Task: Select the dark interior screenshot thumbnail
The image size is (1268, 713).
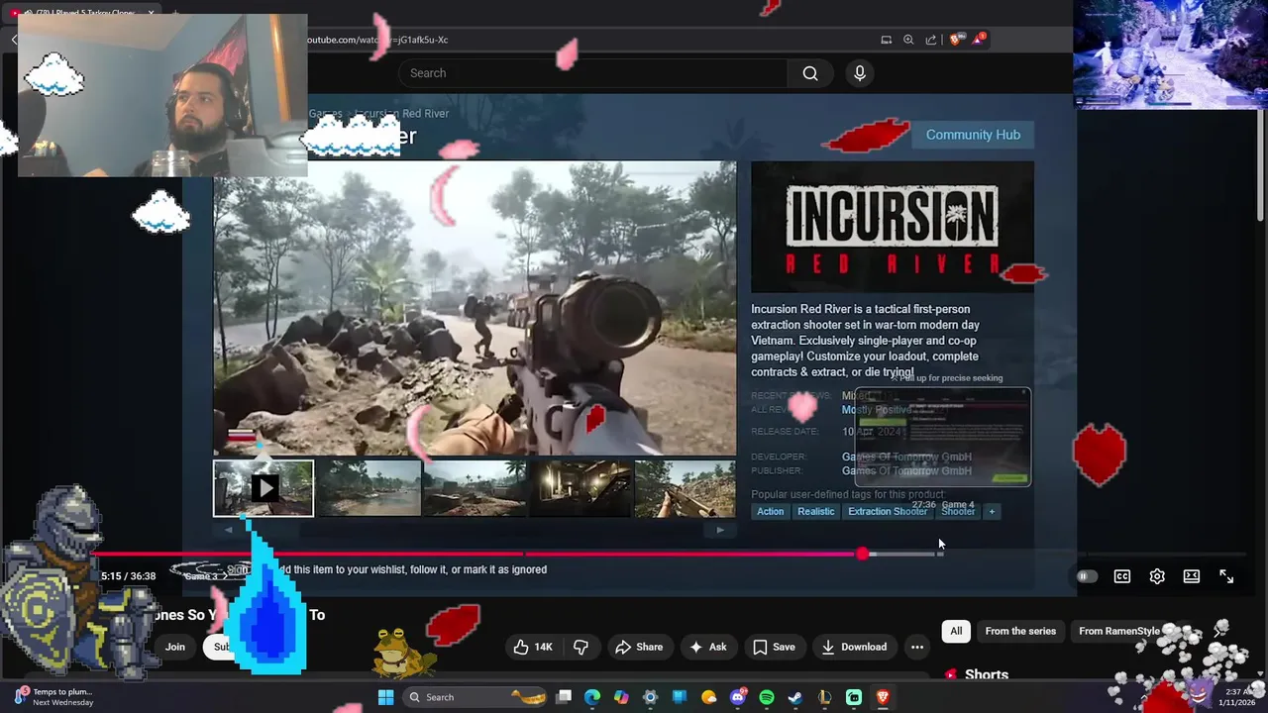Action: click(580, 488)
